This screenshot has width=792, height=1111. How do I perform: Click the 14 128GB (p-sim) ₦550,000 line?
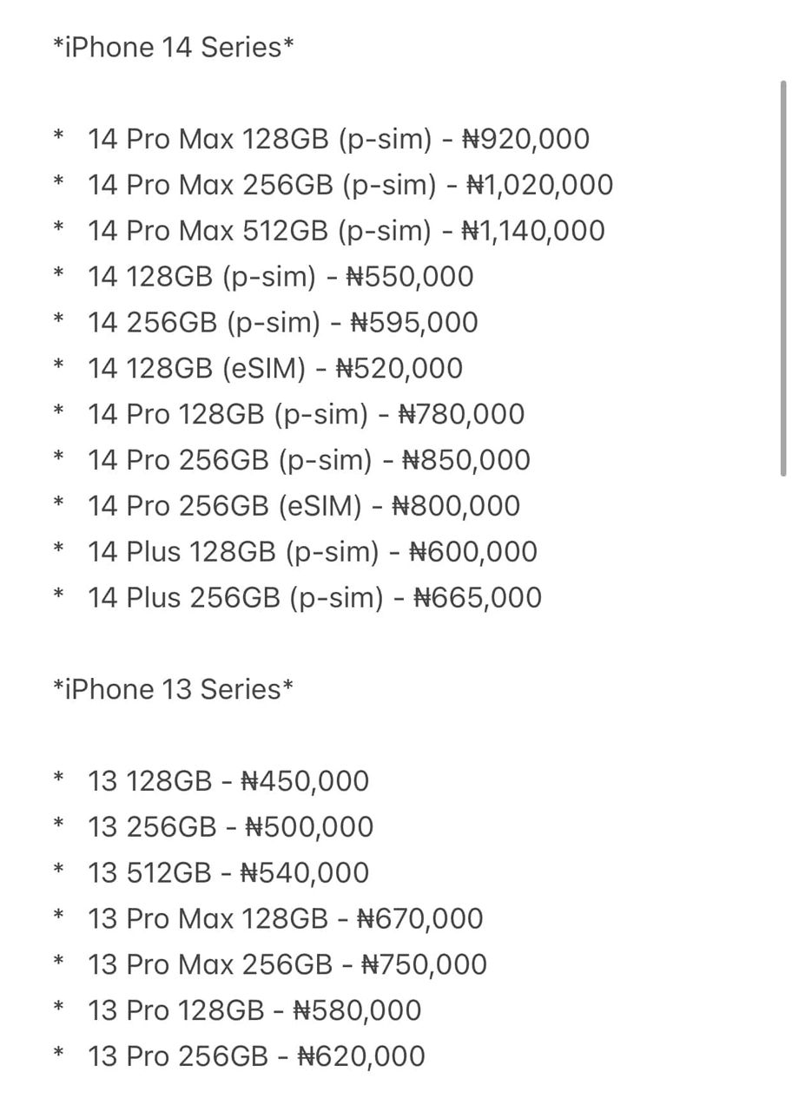280,277
